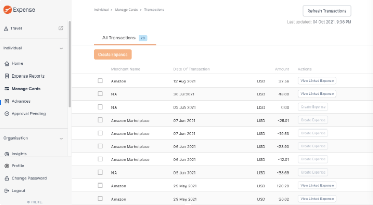Click the Logout icon

coord(7,191)
